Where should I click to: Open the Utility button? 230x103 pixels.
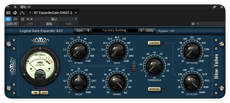point(150,30)
